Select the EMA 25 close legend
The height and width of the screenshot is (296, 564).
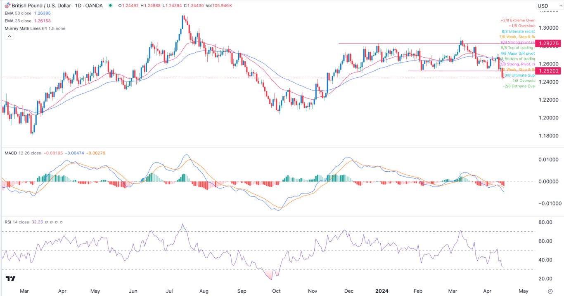(x=19, y=21)
